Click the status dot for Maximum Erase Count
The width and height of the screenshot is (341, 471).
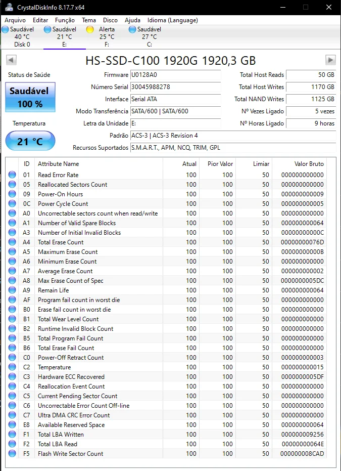tap(12, 252)
